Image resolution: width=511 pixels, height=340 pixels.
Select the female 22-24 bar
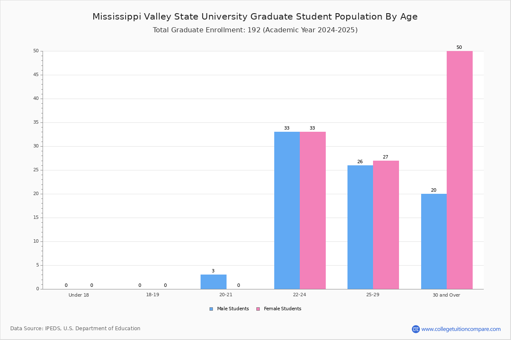pos(313,210)
